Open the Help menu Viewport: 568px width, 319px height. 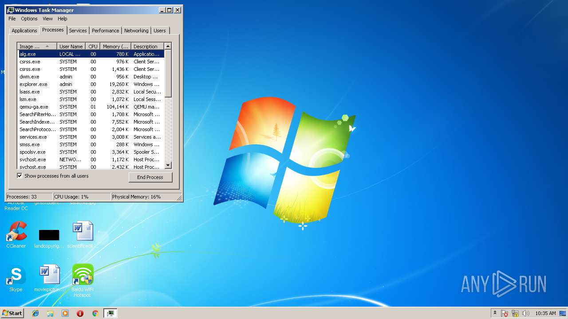click(x=63, y=19)
